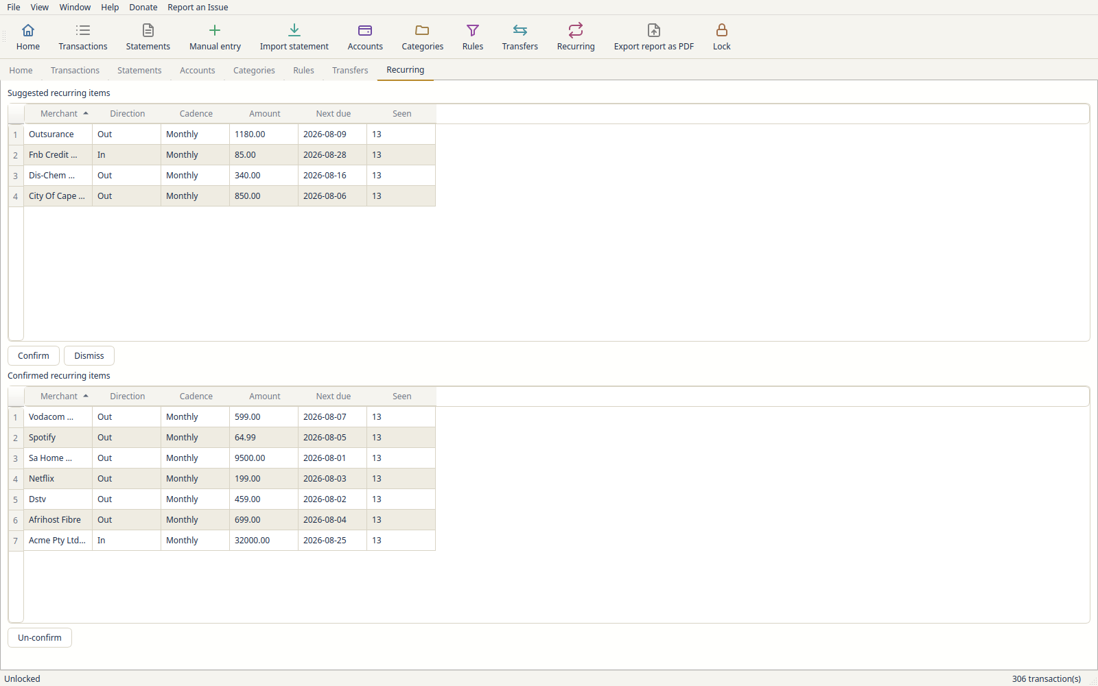Select the Recurring tab

(406, 70)
